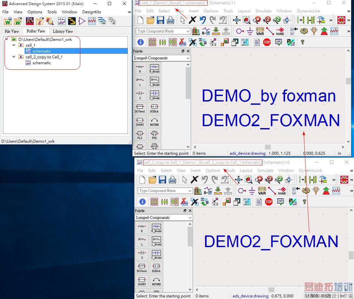Click STOP icon in cell_2 copy schematic toolbar

coord(269,202)
